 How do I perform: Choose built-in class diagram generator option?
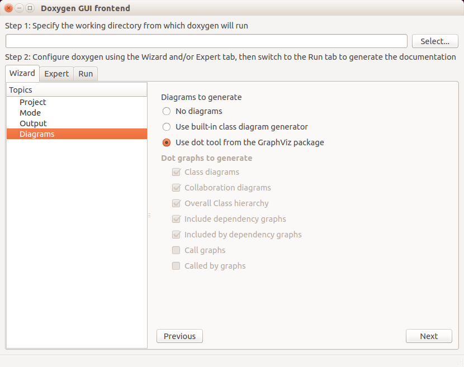167,127
